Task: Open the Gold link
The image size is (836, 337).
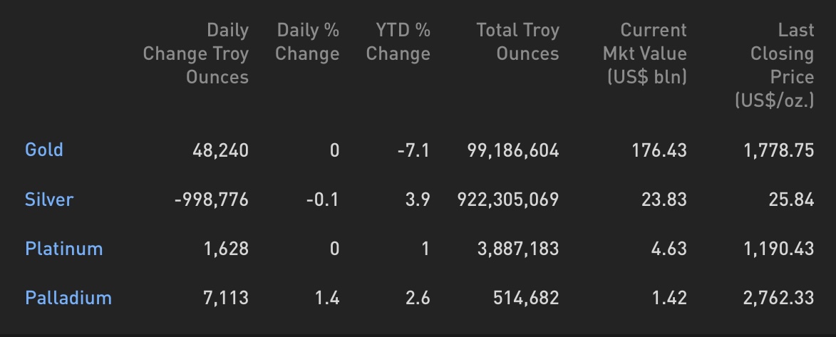Action: (x=43, y=150)
